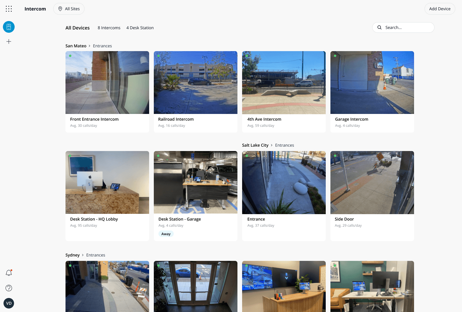
Task: Open Sydney green-wall office thumbnail
Action: pos(372,286)
